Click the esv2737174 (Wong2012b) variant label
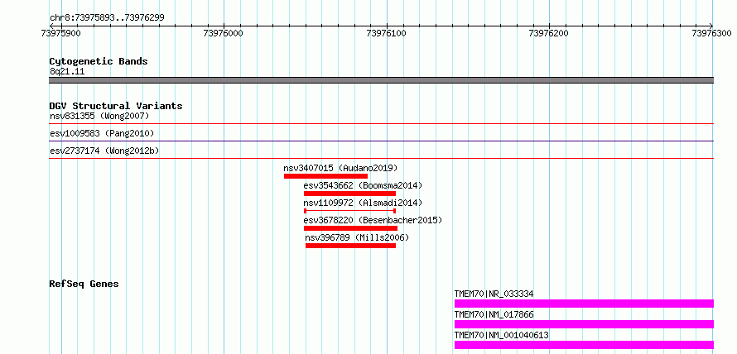The image size is (737, 354). coord(104,151)
